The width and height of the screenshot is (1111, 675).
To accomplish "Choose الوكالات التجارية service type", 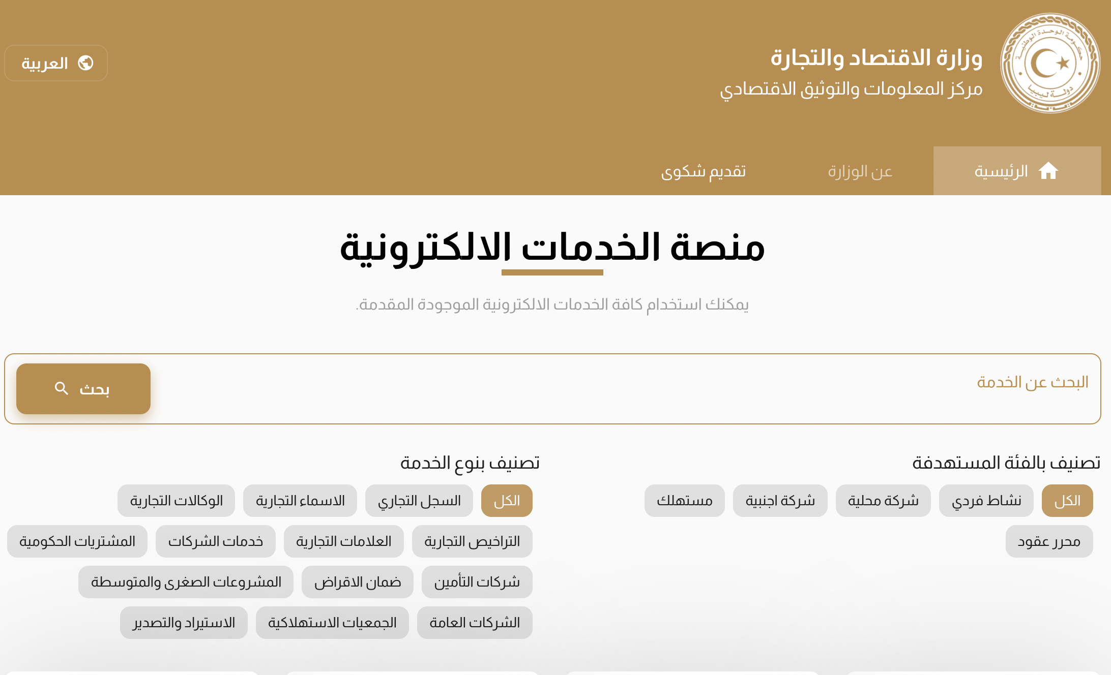I will click(x=176, y=501).
